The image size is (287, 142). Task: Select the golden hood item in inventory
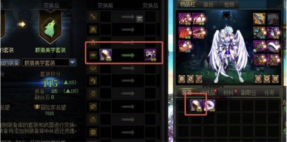(x=196, y=105)
